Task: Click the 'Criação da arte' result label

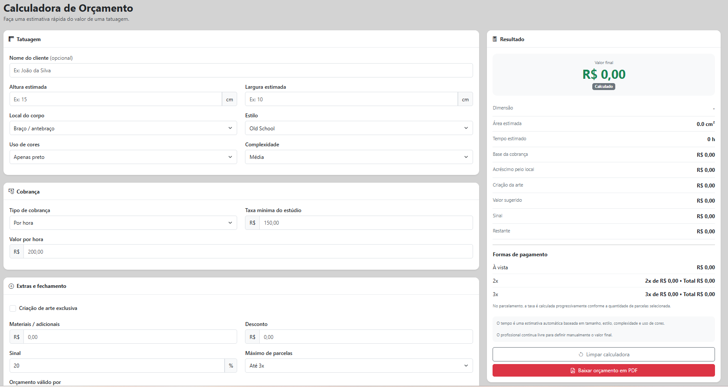Action: 508,185
